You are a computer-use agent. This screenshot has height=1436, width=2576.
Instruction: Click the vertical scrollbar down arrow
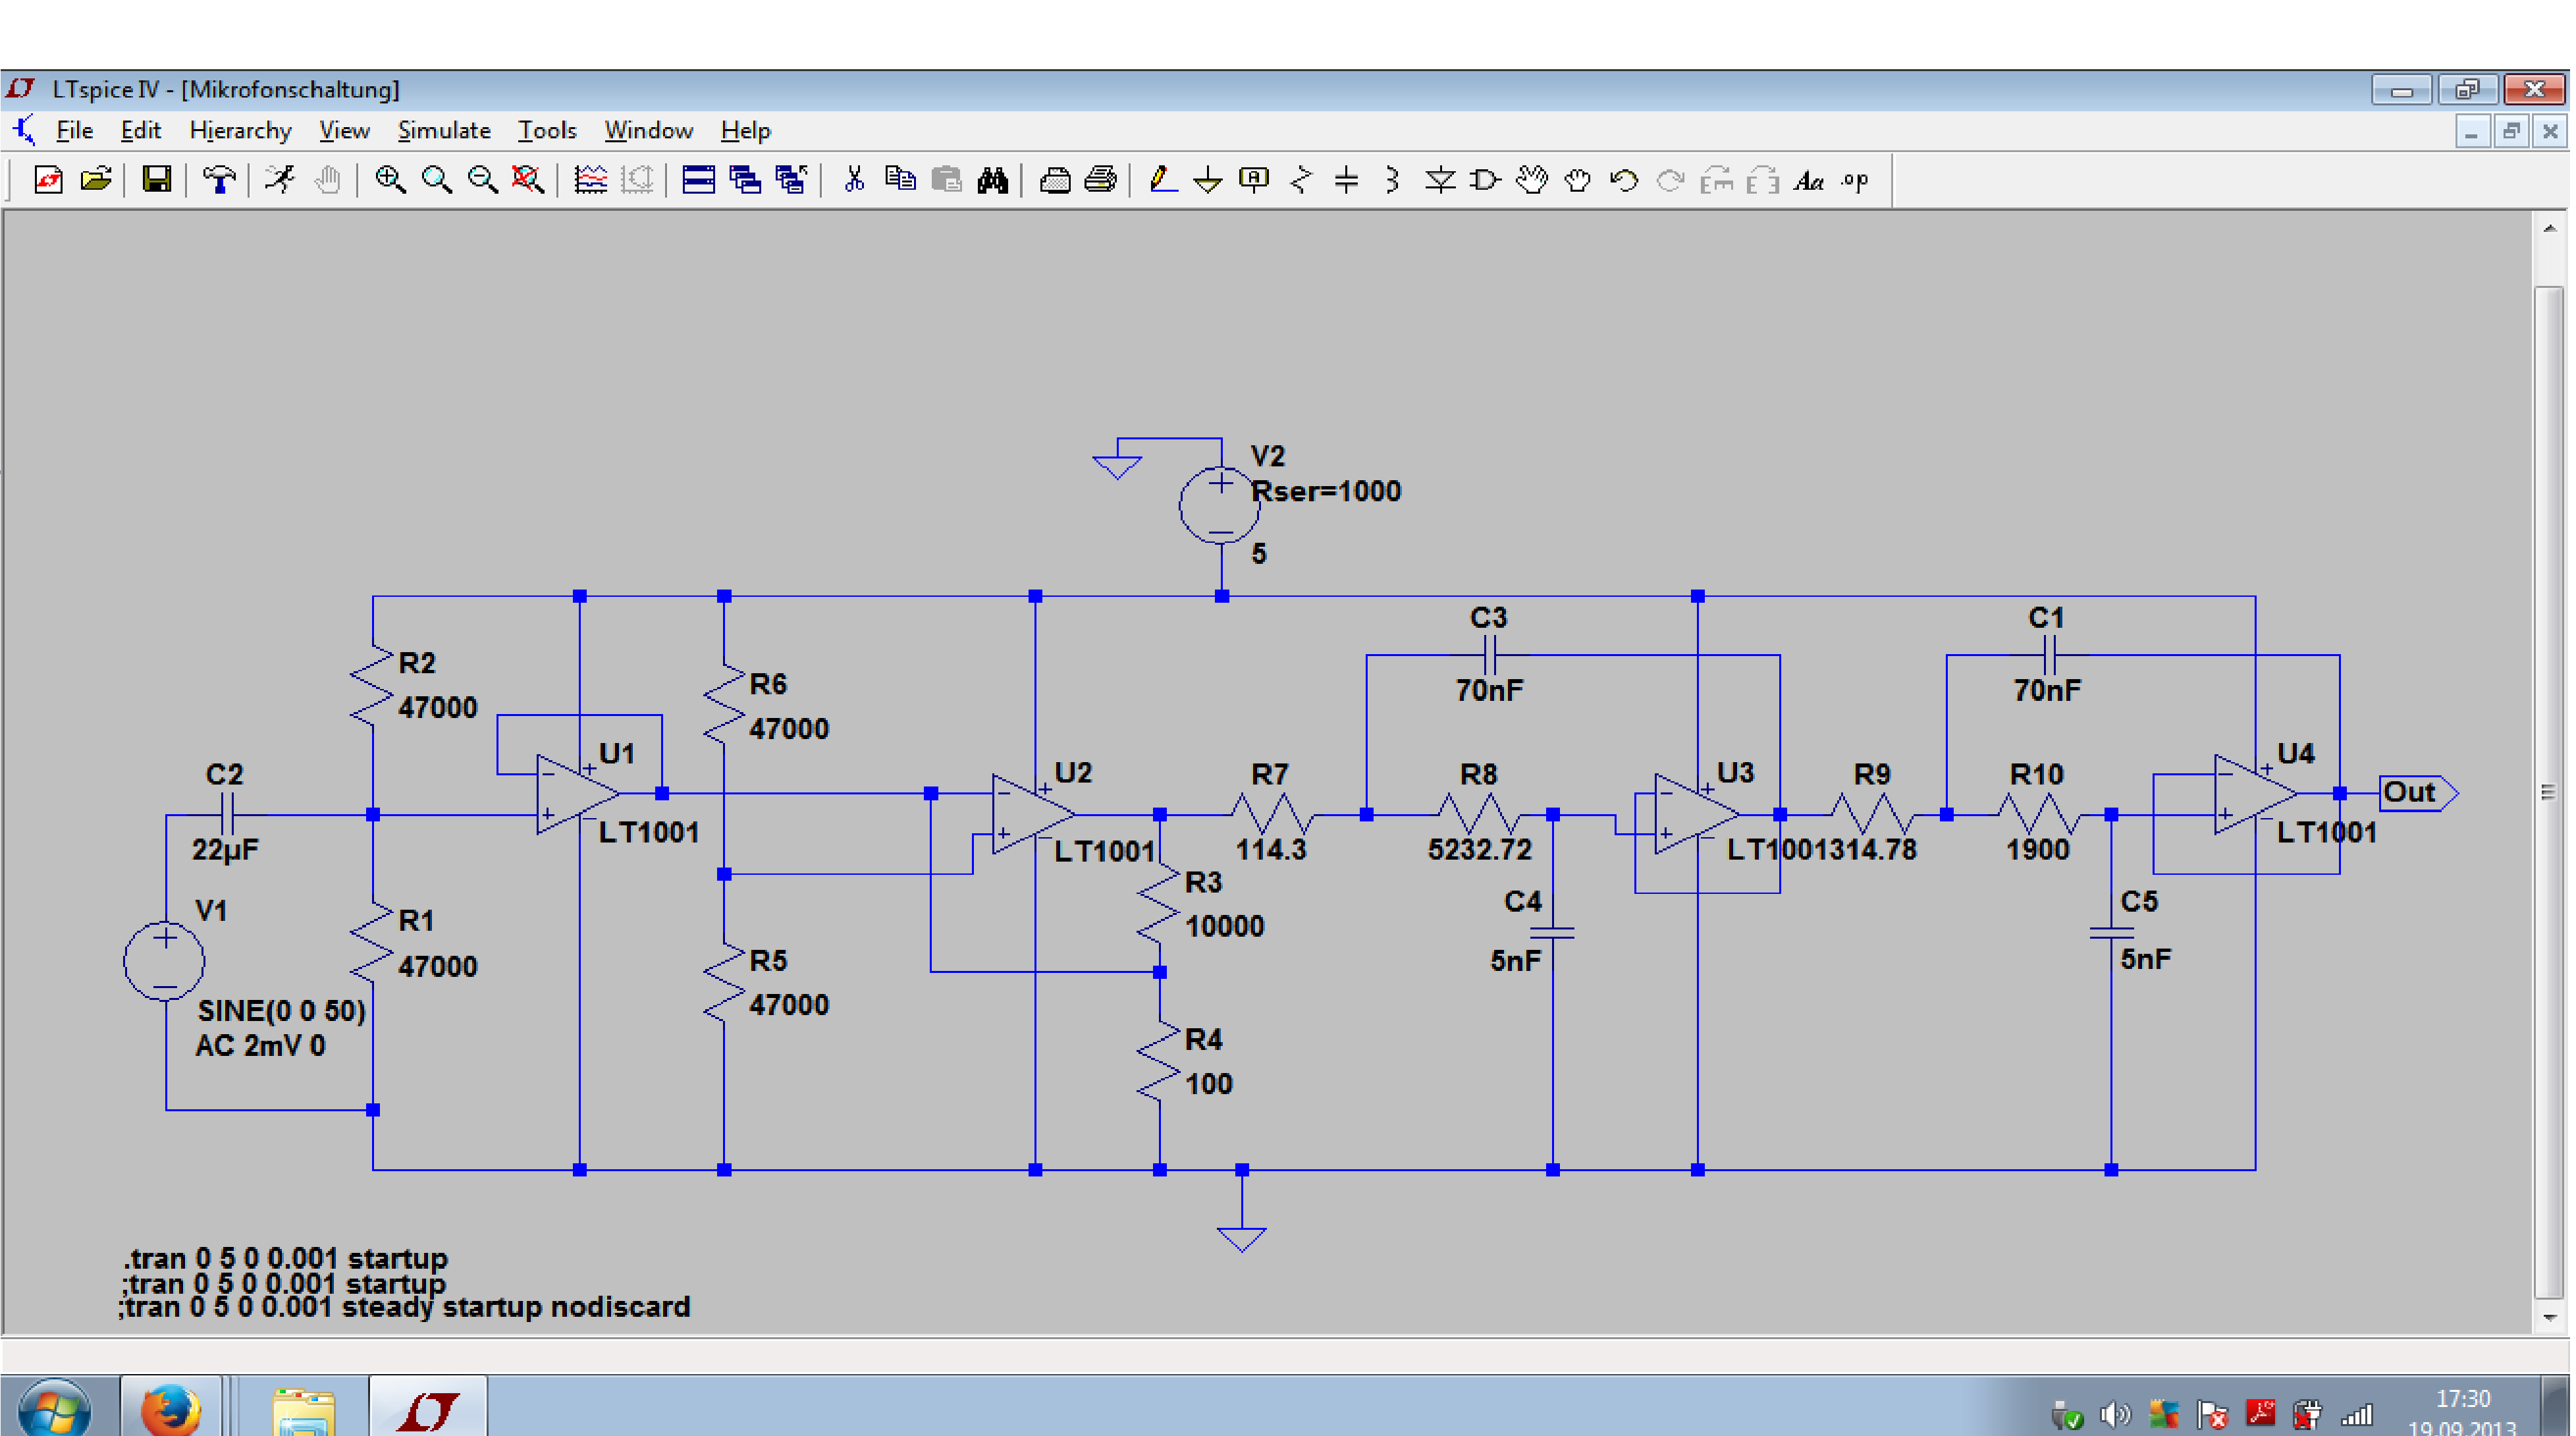point(2549,1318)
